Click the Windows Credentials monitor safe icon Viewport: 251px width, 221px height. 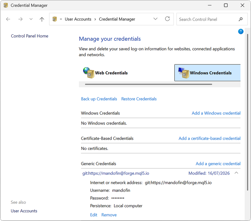[x=184, y=73]
